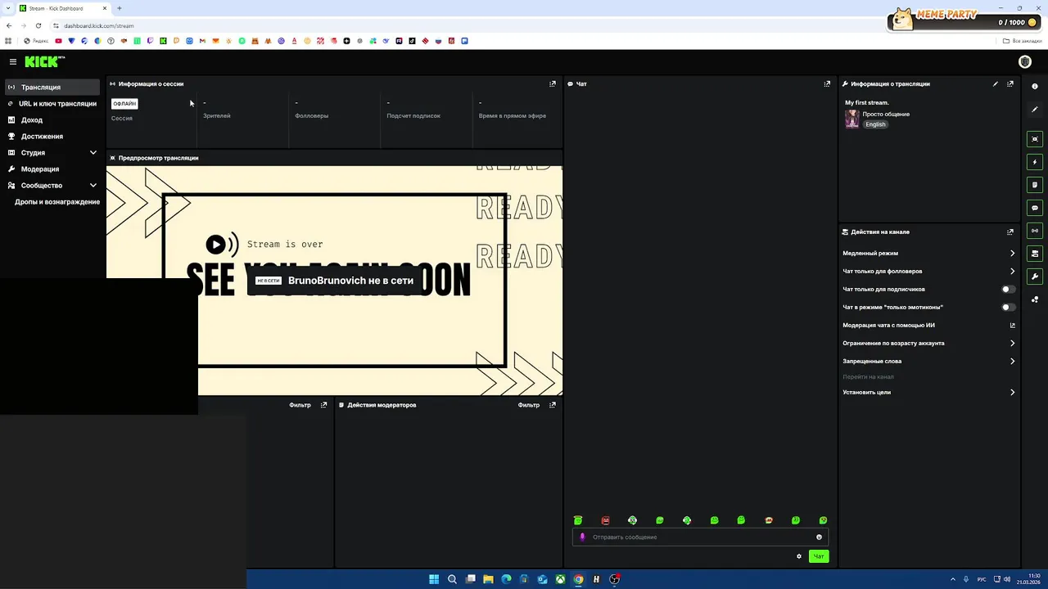This screenshot has height=589, width=1048.
Task: Click the pencil icon in right sidebar
Action: click(1035, 110)
